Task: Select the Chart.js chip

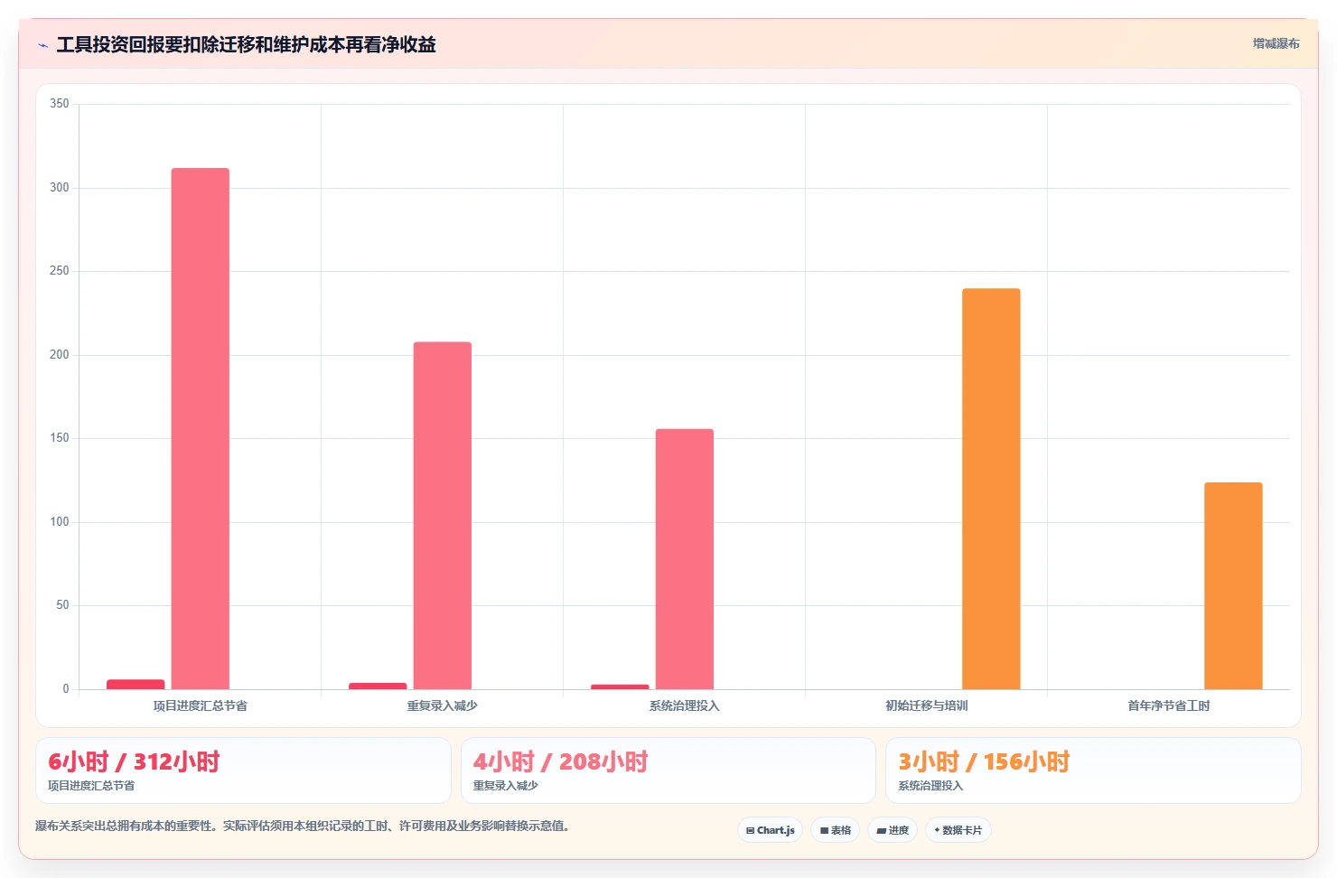Action: pos(771,830)
